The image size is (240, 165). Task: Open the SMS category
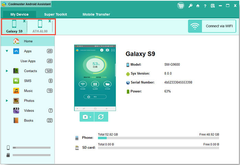28,81
